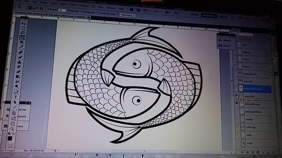Toggle the Anti-alias checkbox
Image resolution: width=282 pixels, height=158 pixels.
tap(69, 11)
